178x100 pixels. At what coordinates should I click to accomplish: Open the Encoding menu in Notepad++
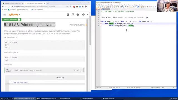(x=111, y=5)
